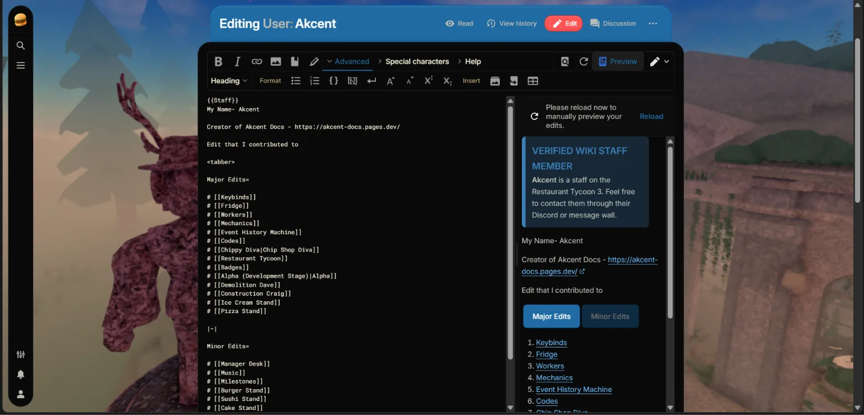This screenshot has height=415, width=864.
Task: Open the Fridge link in preview
Action: click(547, 354)
